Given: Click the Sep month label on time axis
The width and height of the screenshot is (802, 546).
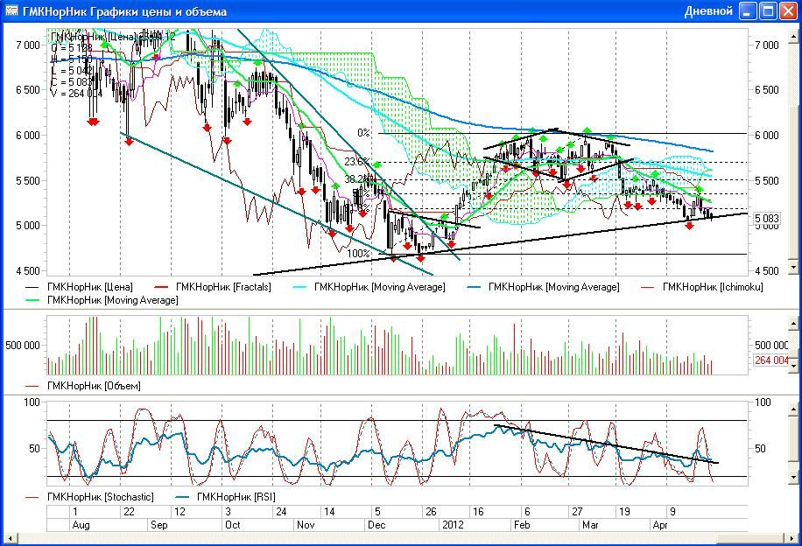Looking at the screenshot, I should (159, 524).
